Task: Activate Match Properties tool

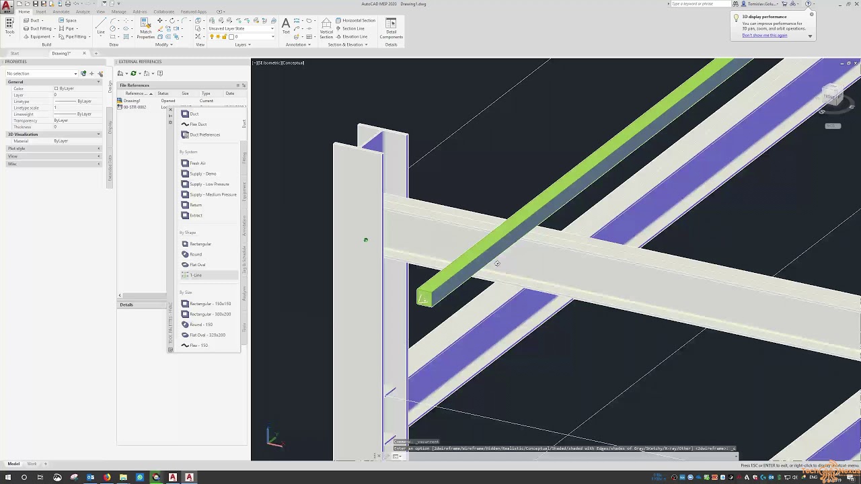Action: tap(146, 28)
